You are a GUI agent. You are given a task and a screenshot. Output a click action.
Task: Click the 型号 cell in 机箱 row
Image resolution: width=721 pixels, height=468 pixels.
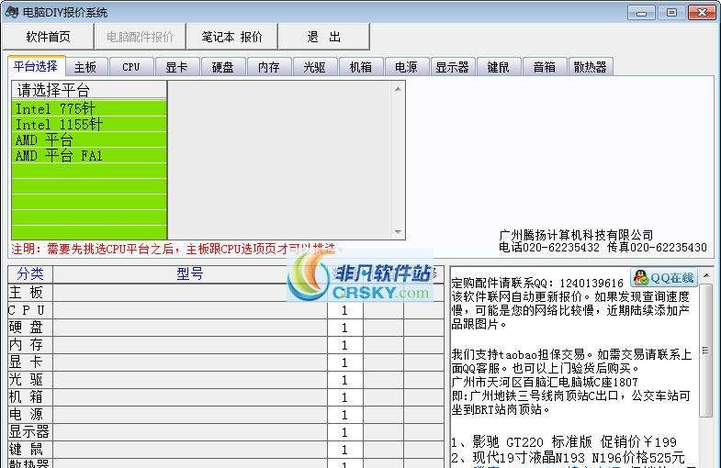[190, 397]
